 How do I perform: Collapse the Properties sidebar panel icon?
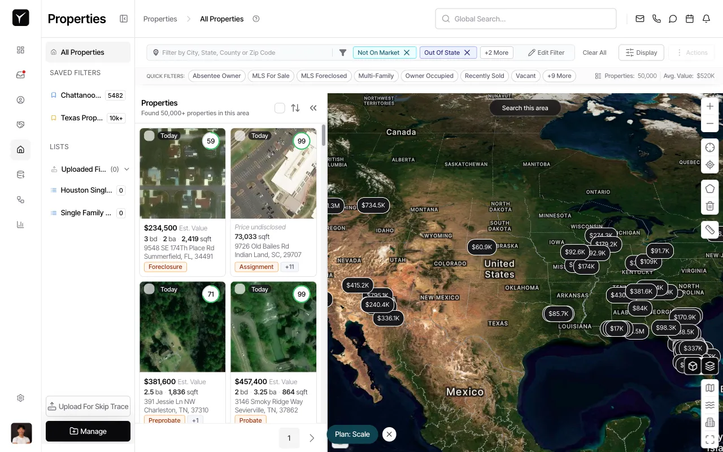coord(124,19)
